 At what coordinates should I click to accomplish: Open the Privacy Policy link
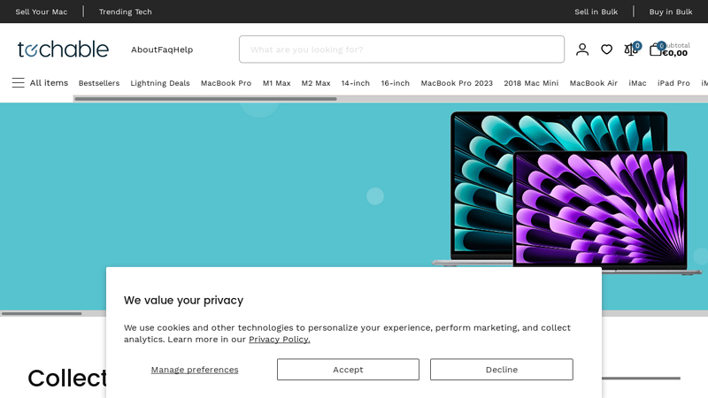[279, 340]
